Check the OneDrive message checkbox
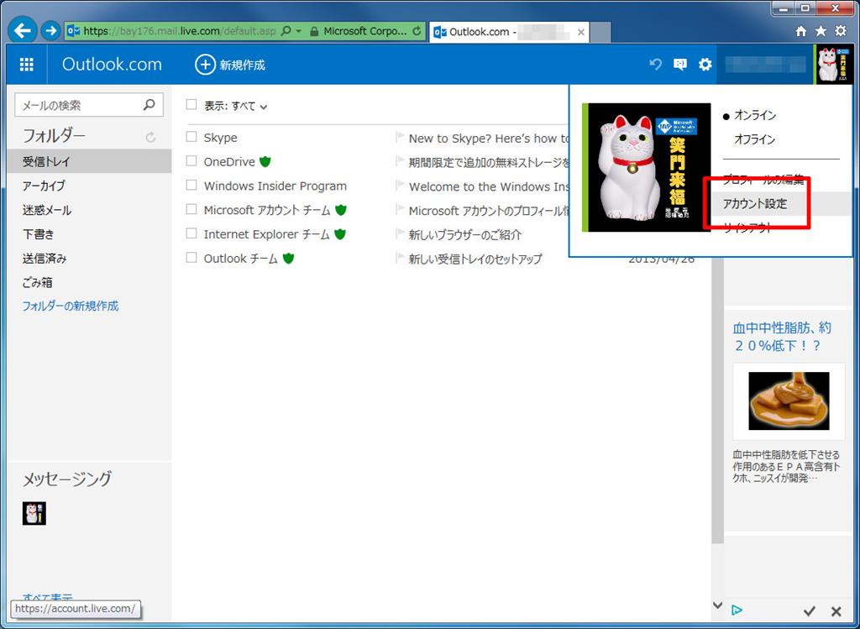860x629 pixels. (x=191, y=160)
